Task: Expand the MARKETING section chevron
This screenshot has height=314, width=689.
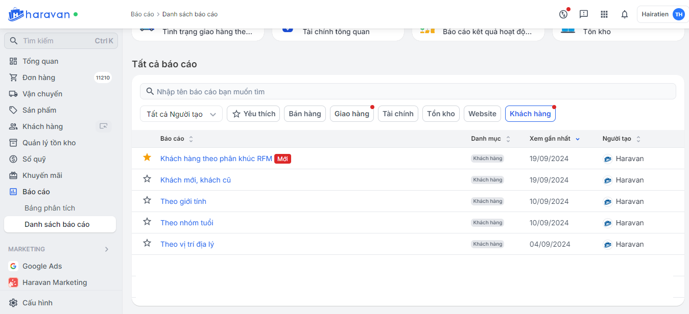Action: pos(107,249)
